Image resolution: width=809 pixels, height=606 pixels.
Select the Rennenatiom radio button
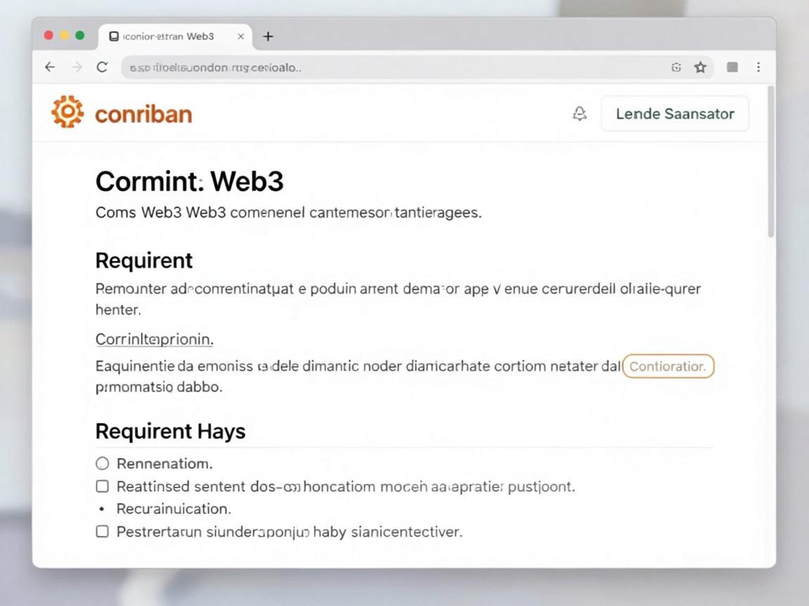[102, 463]
